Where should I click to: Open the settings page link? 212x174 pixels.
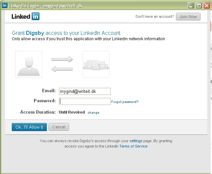pyautogui.click(x=136, y=141)
